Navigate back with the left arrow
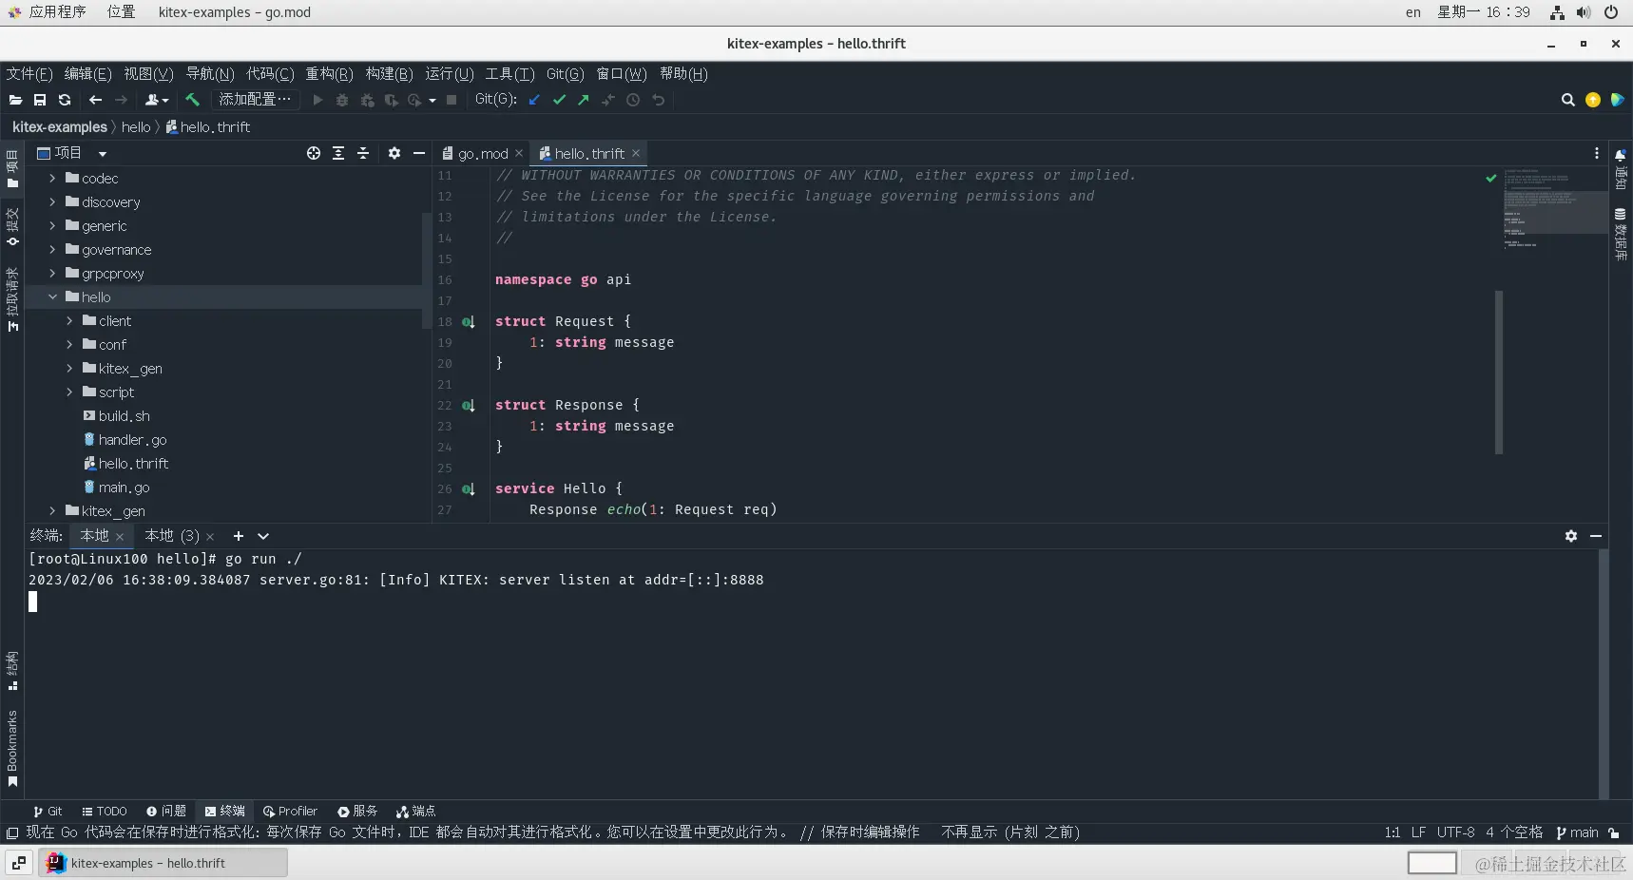This screenshot has height=880, width=1633. click(x=95, y=100)
